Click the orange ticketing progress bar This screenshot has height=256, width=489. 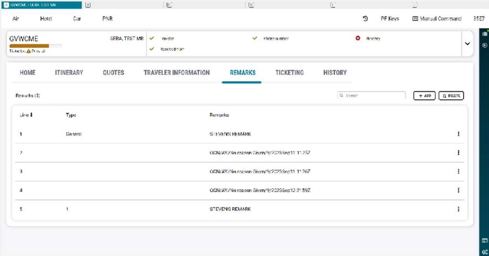35,46
